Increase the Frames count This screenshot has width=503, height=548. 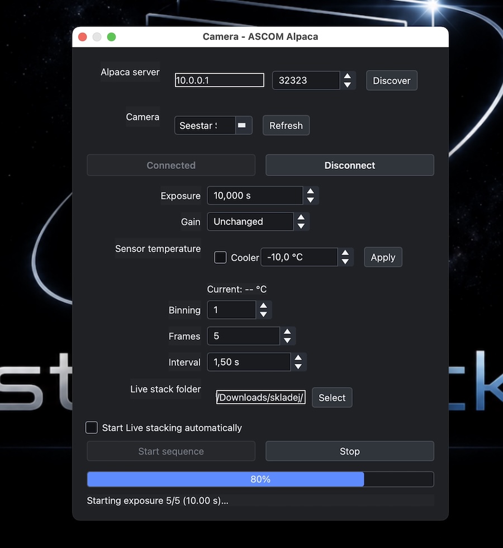coord(287,332)
